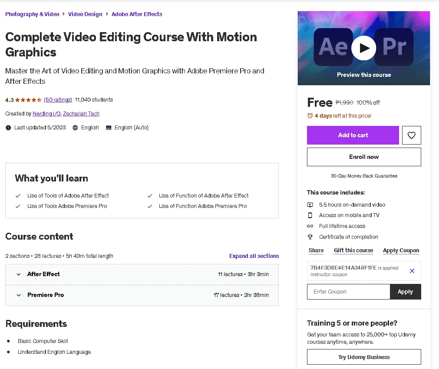Click the alarm clock icon near price
Screen dimensions: 439x369
tap(310, 115)
